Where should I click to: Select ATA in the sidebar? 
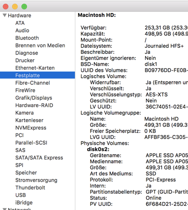[x=20, y=23]
